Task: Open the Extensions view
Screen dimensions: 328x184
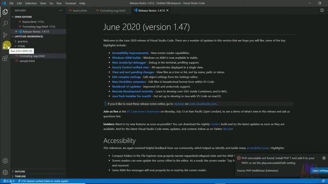Action: (5, 58)
